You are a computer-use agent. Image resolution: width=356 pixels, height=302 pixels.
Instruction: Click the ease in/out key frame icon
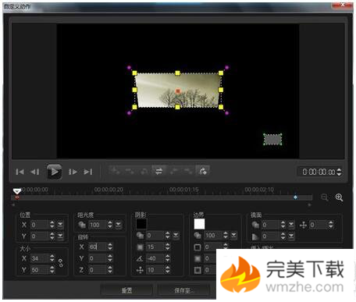pyautogui.click(x=203, y=171)
